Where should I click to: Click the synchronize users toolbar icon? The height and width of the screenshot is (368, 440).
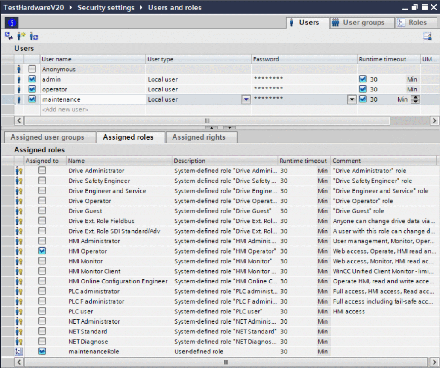[x=8, y=36]
